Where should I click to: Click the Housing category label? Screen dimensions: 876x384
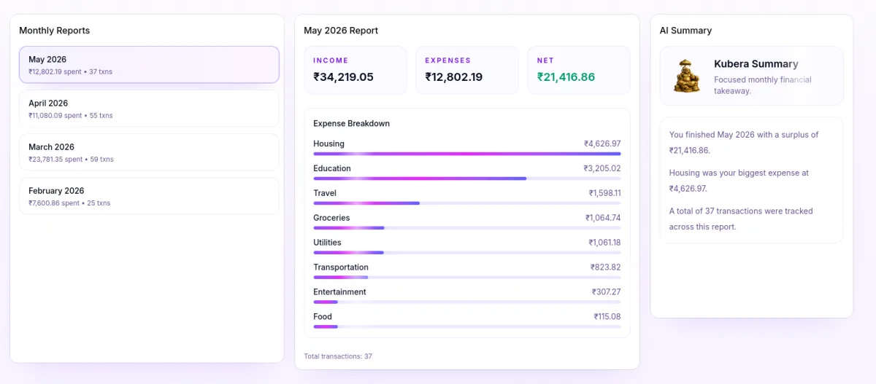point(328,144)
